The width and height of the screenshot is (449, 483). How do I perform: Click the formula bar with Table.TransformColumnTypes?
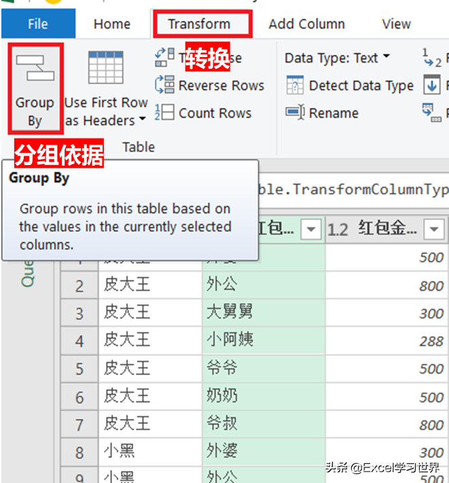coord(353,190)
